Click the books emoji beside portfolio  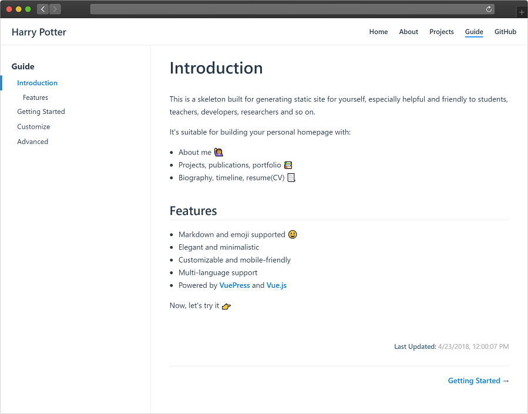click(288, 165)
